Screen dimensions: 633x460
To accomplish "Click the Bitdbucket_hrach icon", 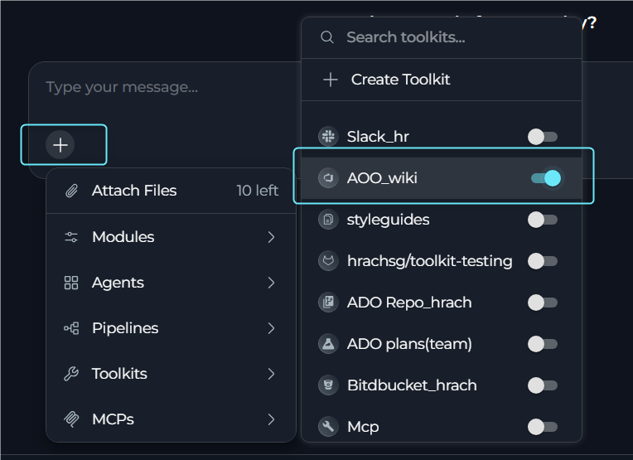I will [328, 385].
